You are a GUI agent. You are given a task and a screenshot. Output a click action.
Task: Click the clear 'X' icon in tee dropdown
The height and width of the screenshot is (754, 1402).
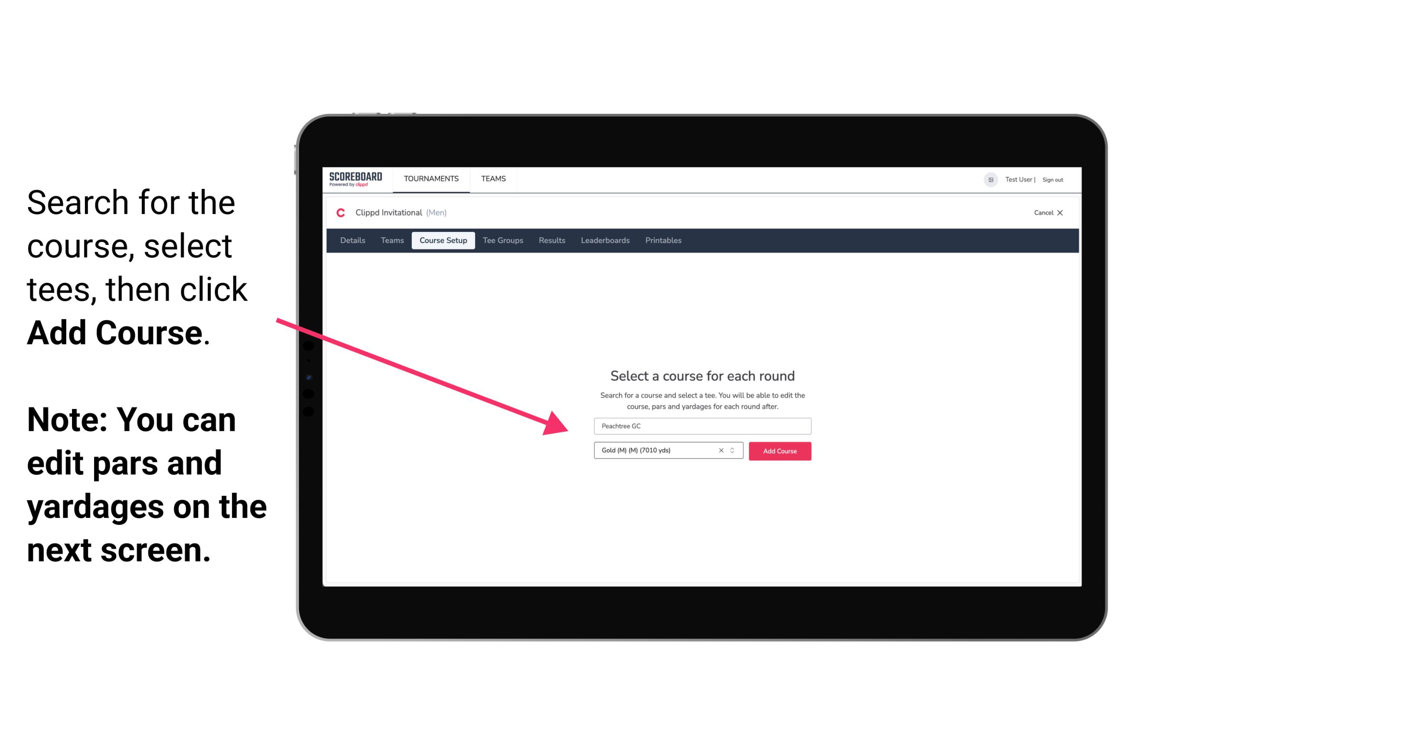721,450
